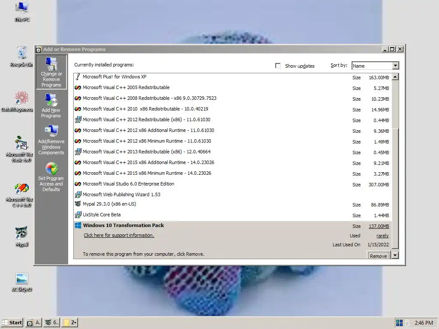This screenshot has width=439, height=329.
Task: Select Visual C++ 2012 Redistributable (x86) 11.0.61030
Action: (x=233, y=120)
